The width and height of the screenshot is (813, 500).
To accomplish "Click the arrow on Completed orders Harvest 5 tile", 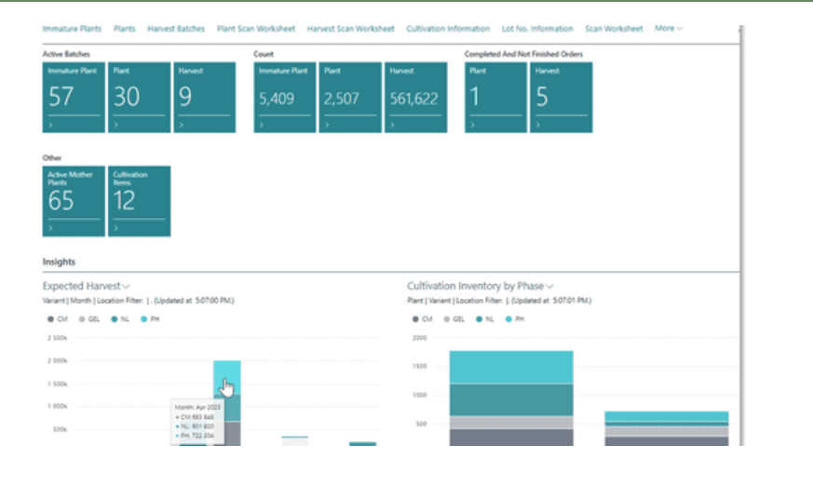I will click(535, 124).
